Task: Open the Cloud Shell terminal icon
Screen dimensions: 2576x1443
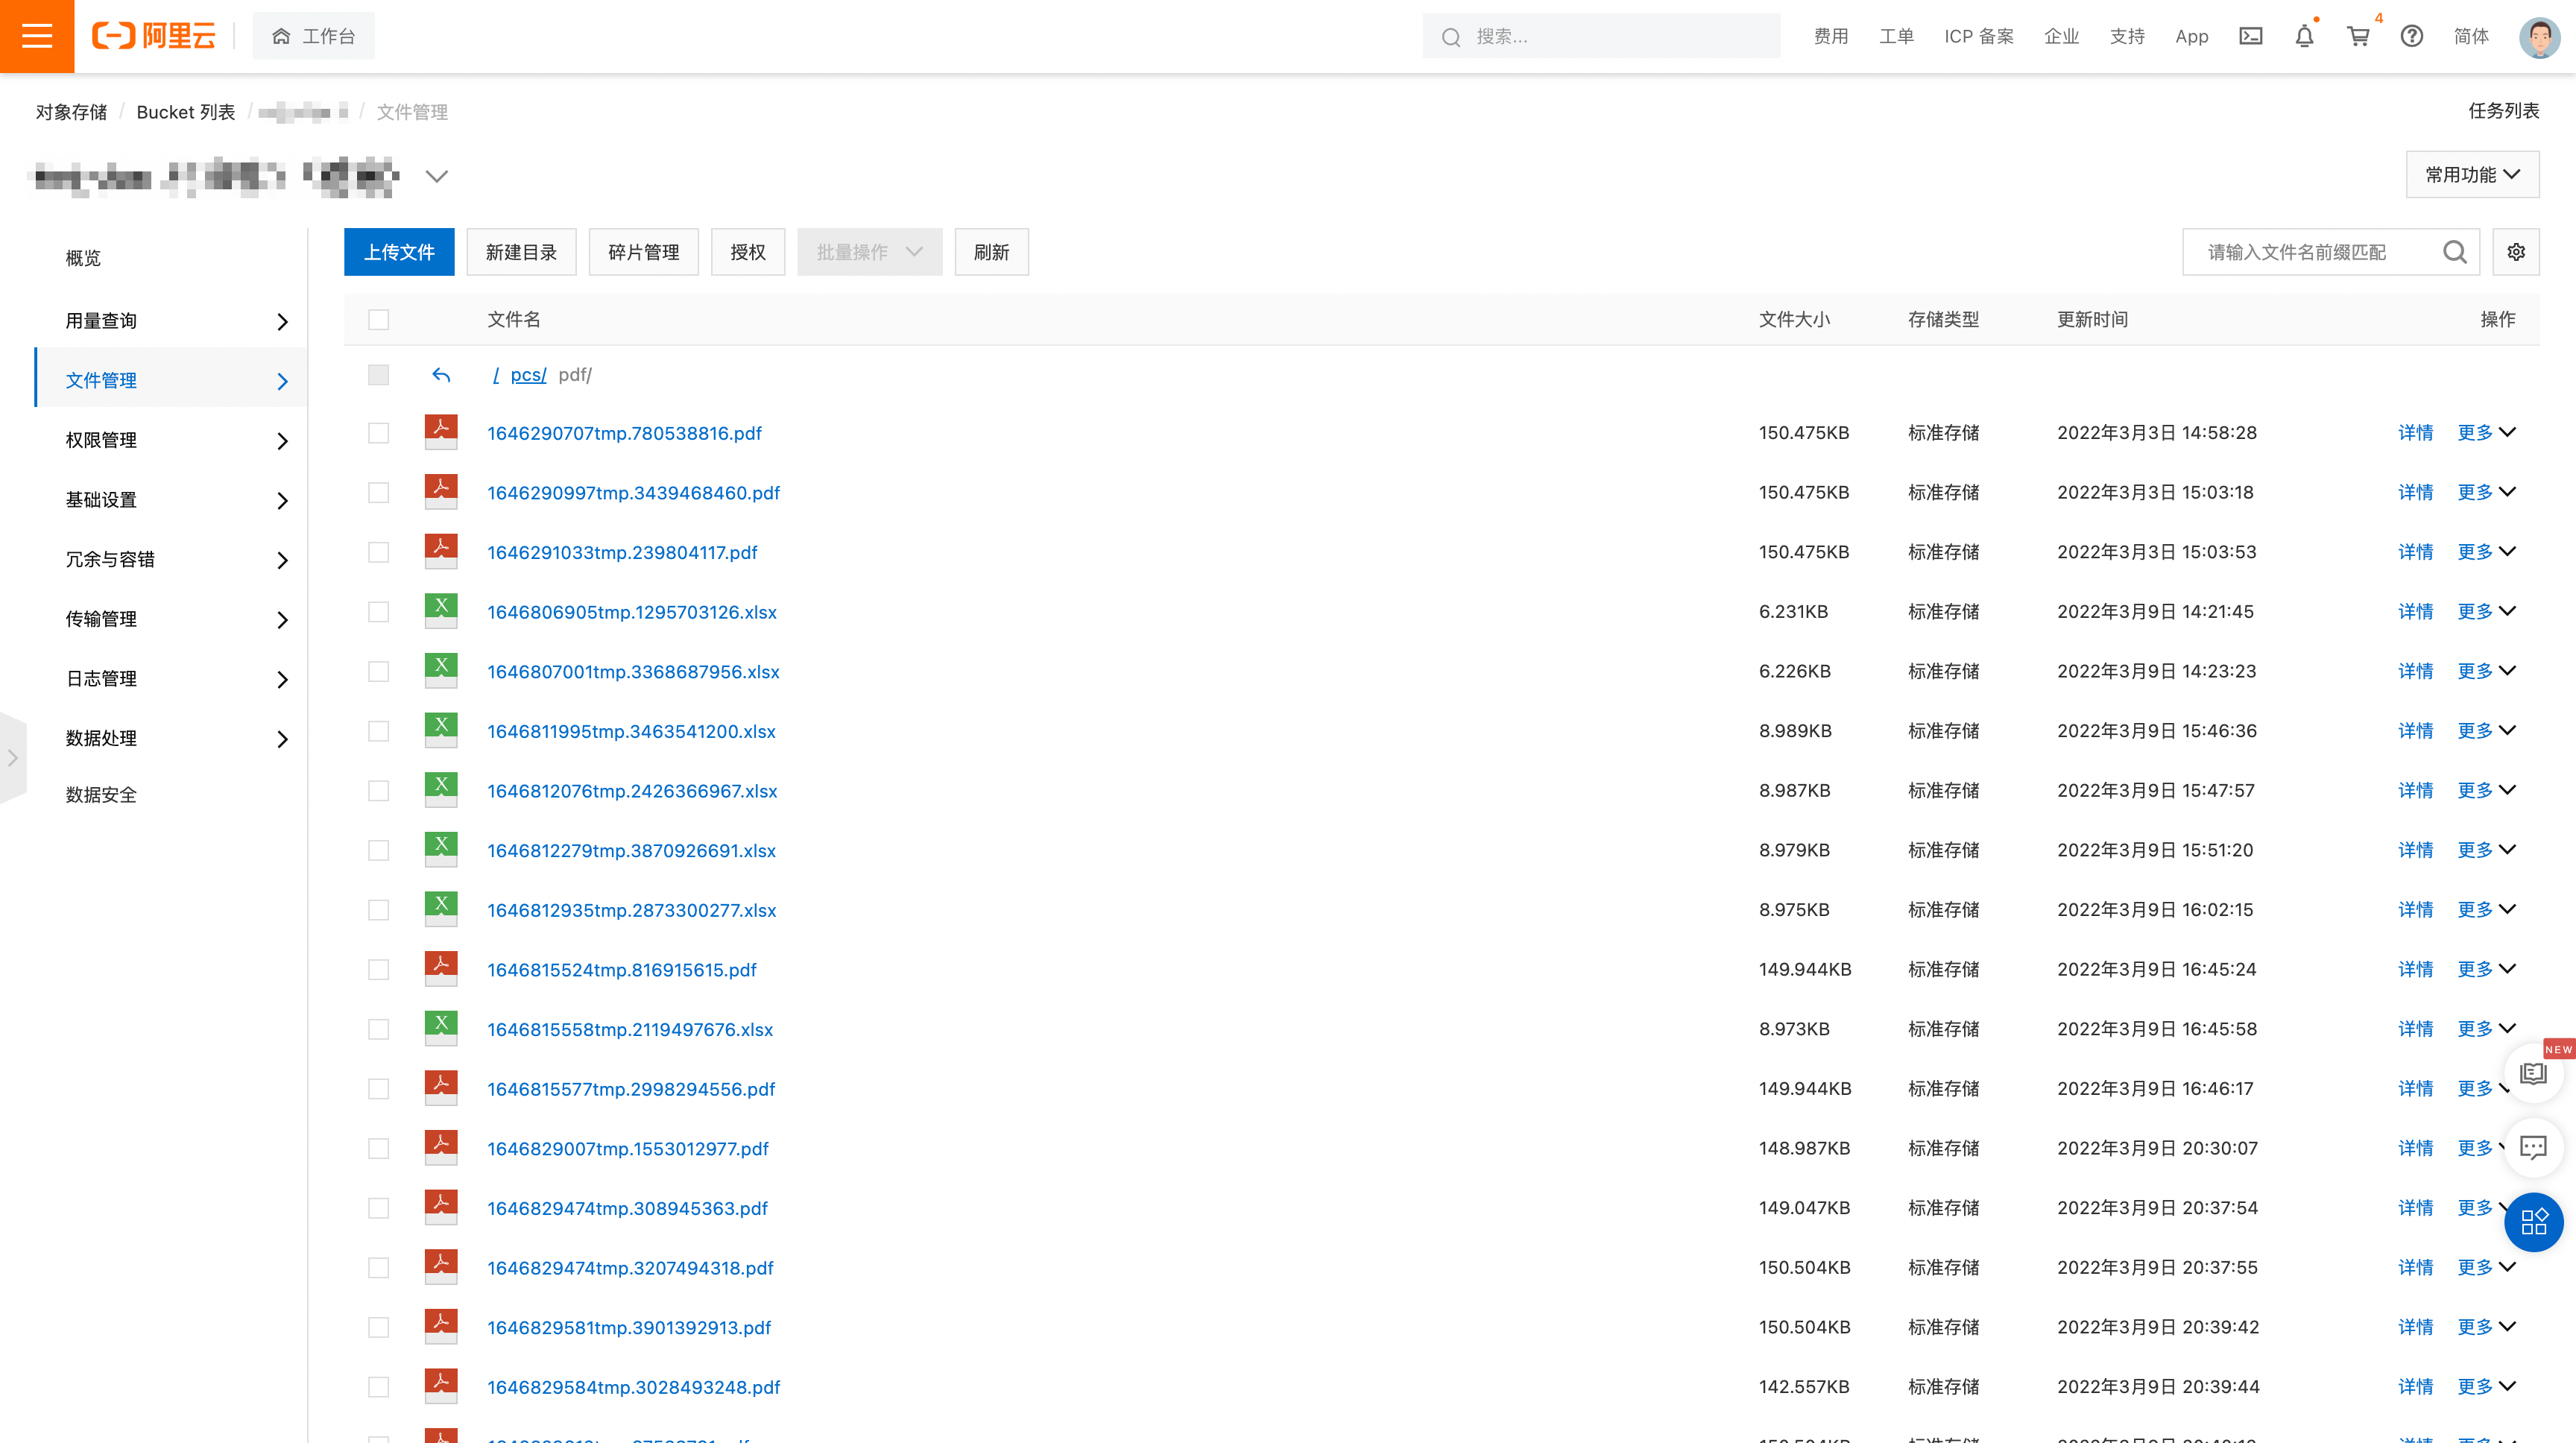Action: pyautogui.click(x=2250, y=36)
